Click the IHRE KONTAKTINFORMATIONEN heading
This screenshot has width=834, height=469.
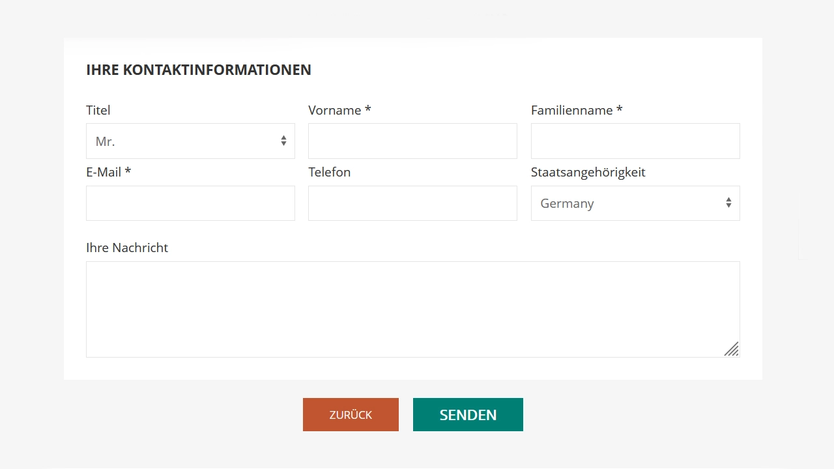tap(199, 70)
